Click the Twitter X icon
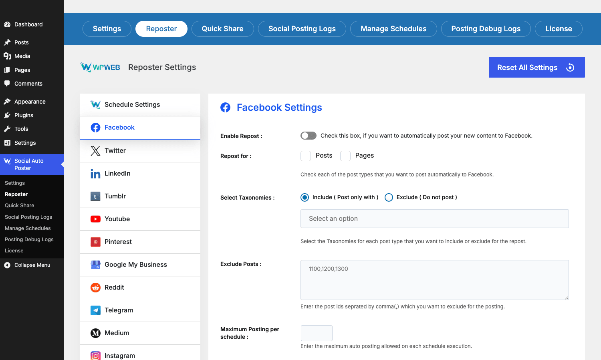This screenshot has width=601, height=360. tap(95, 151)
